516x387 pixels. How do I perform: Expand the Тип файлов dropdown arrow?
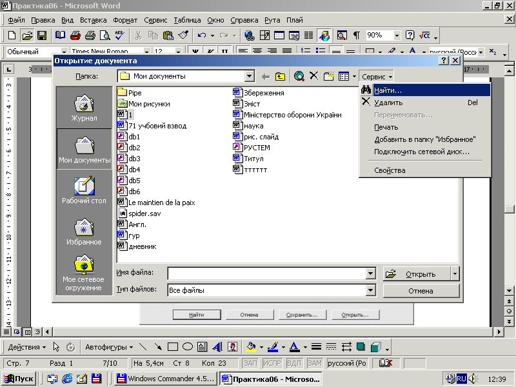[370, 290]
